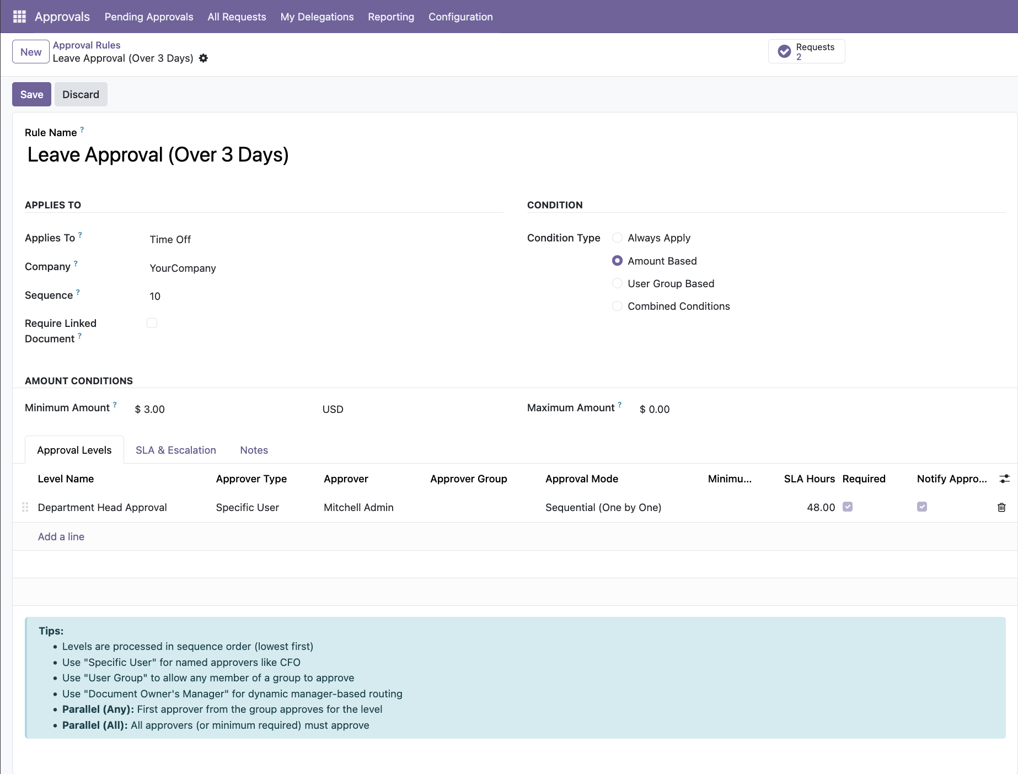1018x774 pixels.
Task: Open the Applies To dropdown showing Time Off
Action: pos(170,239)
